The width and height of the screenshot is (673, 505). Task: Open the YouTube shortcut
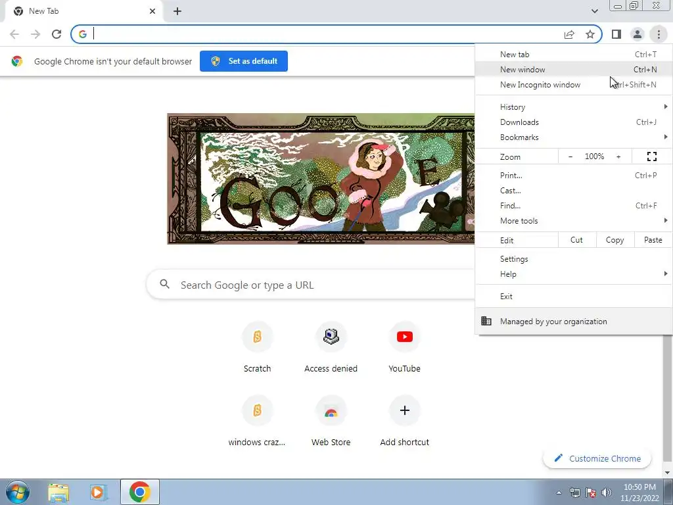pos(404,347)
